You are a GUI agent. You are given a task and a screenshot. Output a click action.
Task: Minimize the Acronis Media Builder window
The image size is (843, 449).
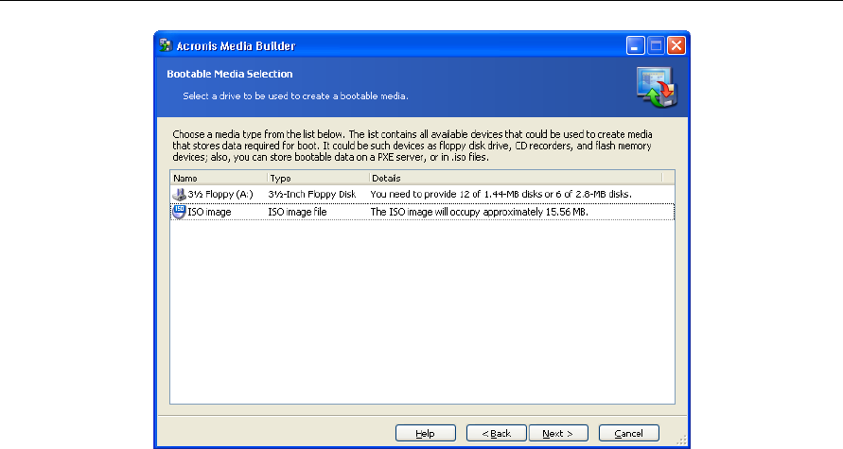[635, 45]
